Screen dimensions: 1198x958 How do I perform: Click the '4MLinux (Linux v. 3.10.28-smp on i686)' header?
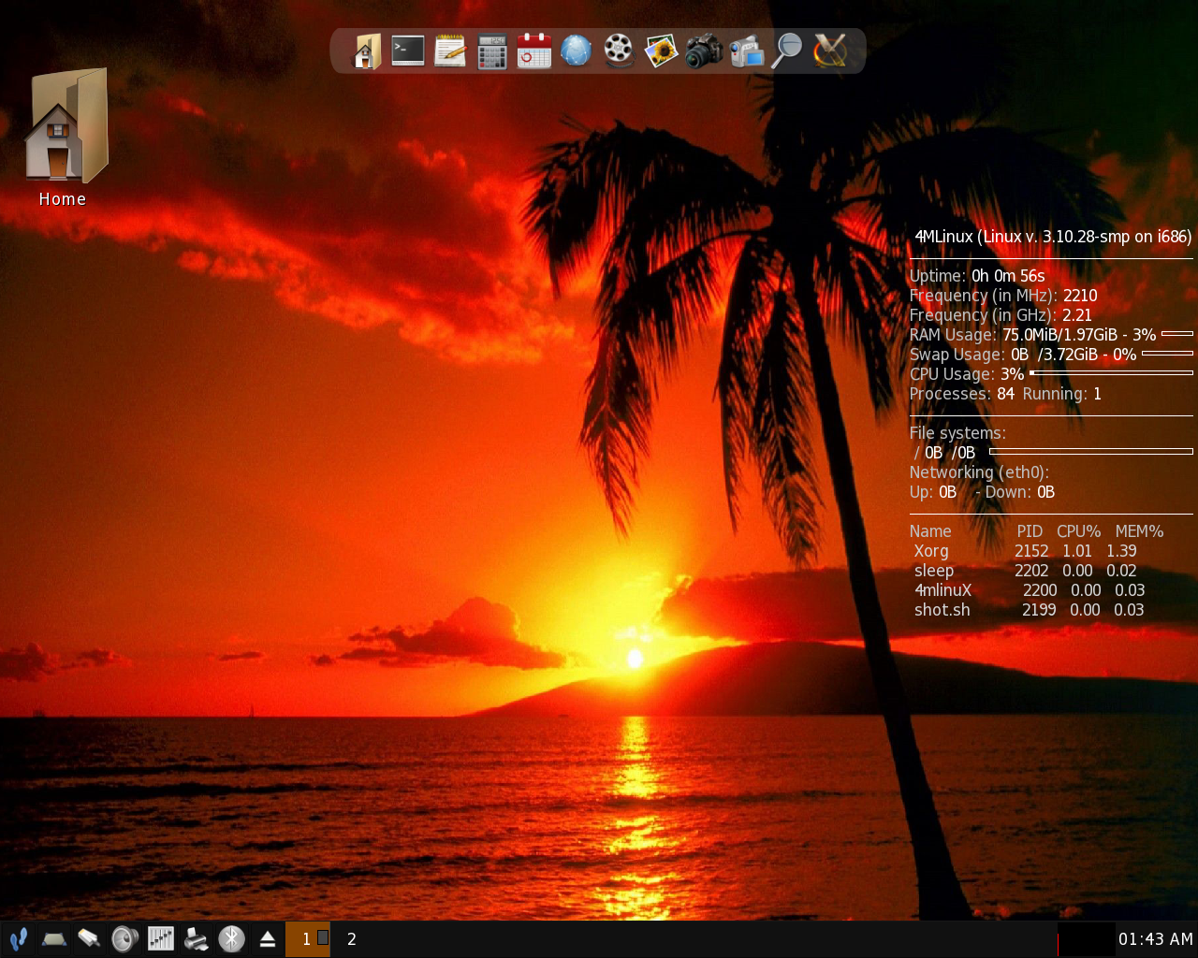(x=1053, y=237)
